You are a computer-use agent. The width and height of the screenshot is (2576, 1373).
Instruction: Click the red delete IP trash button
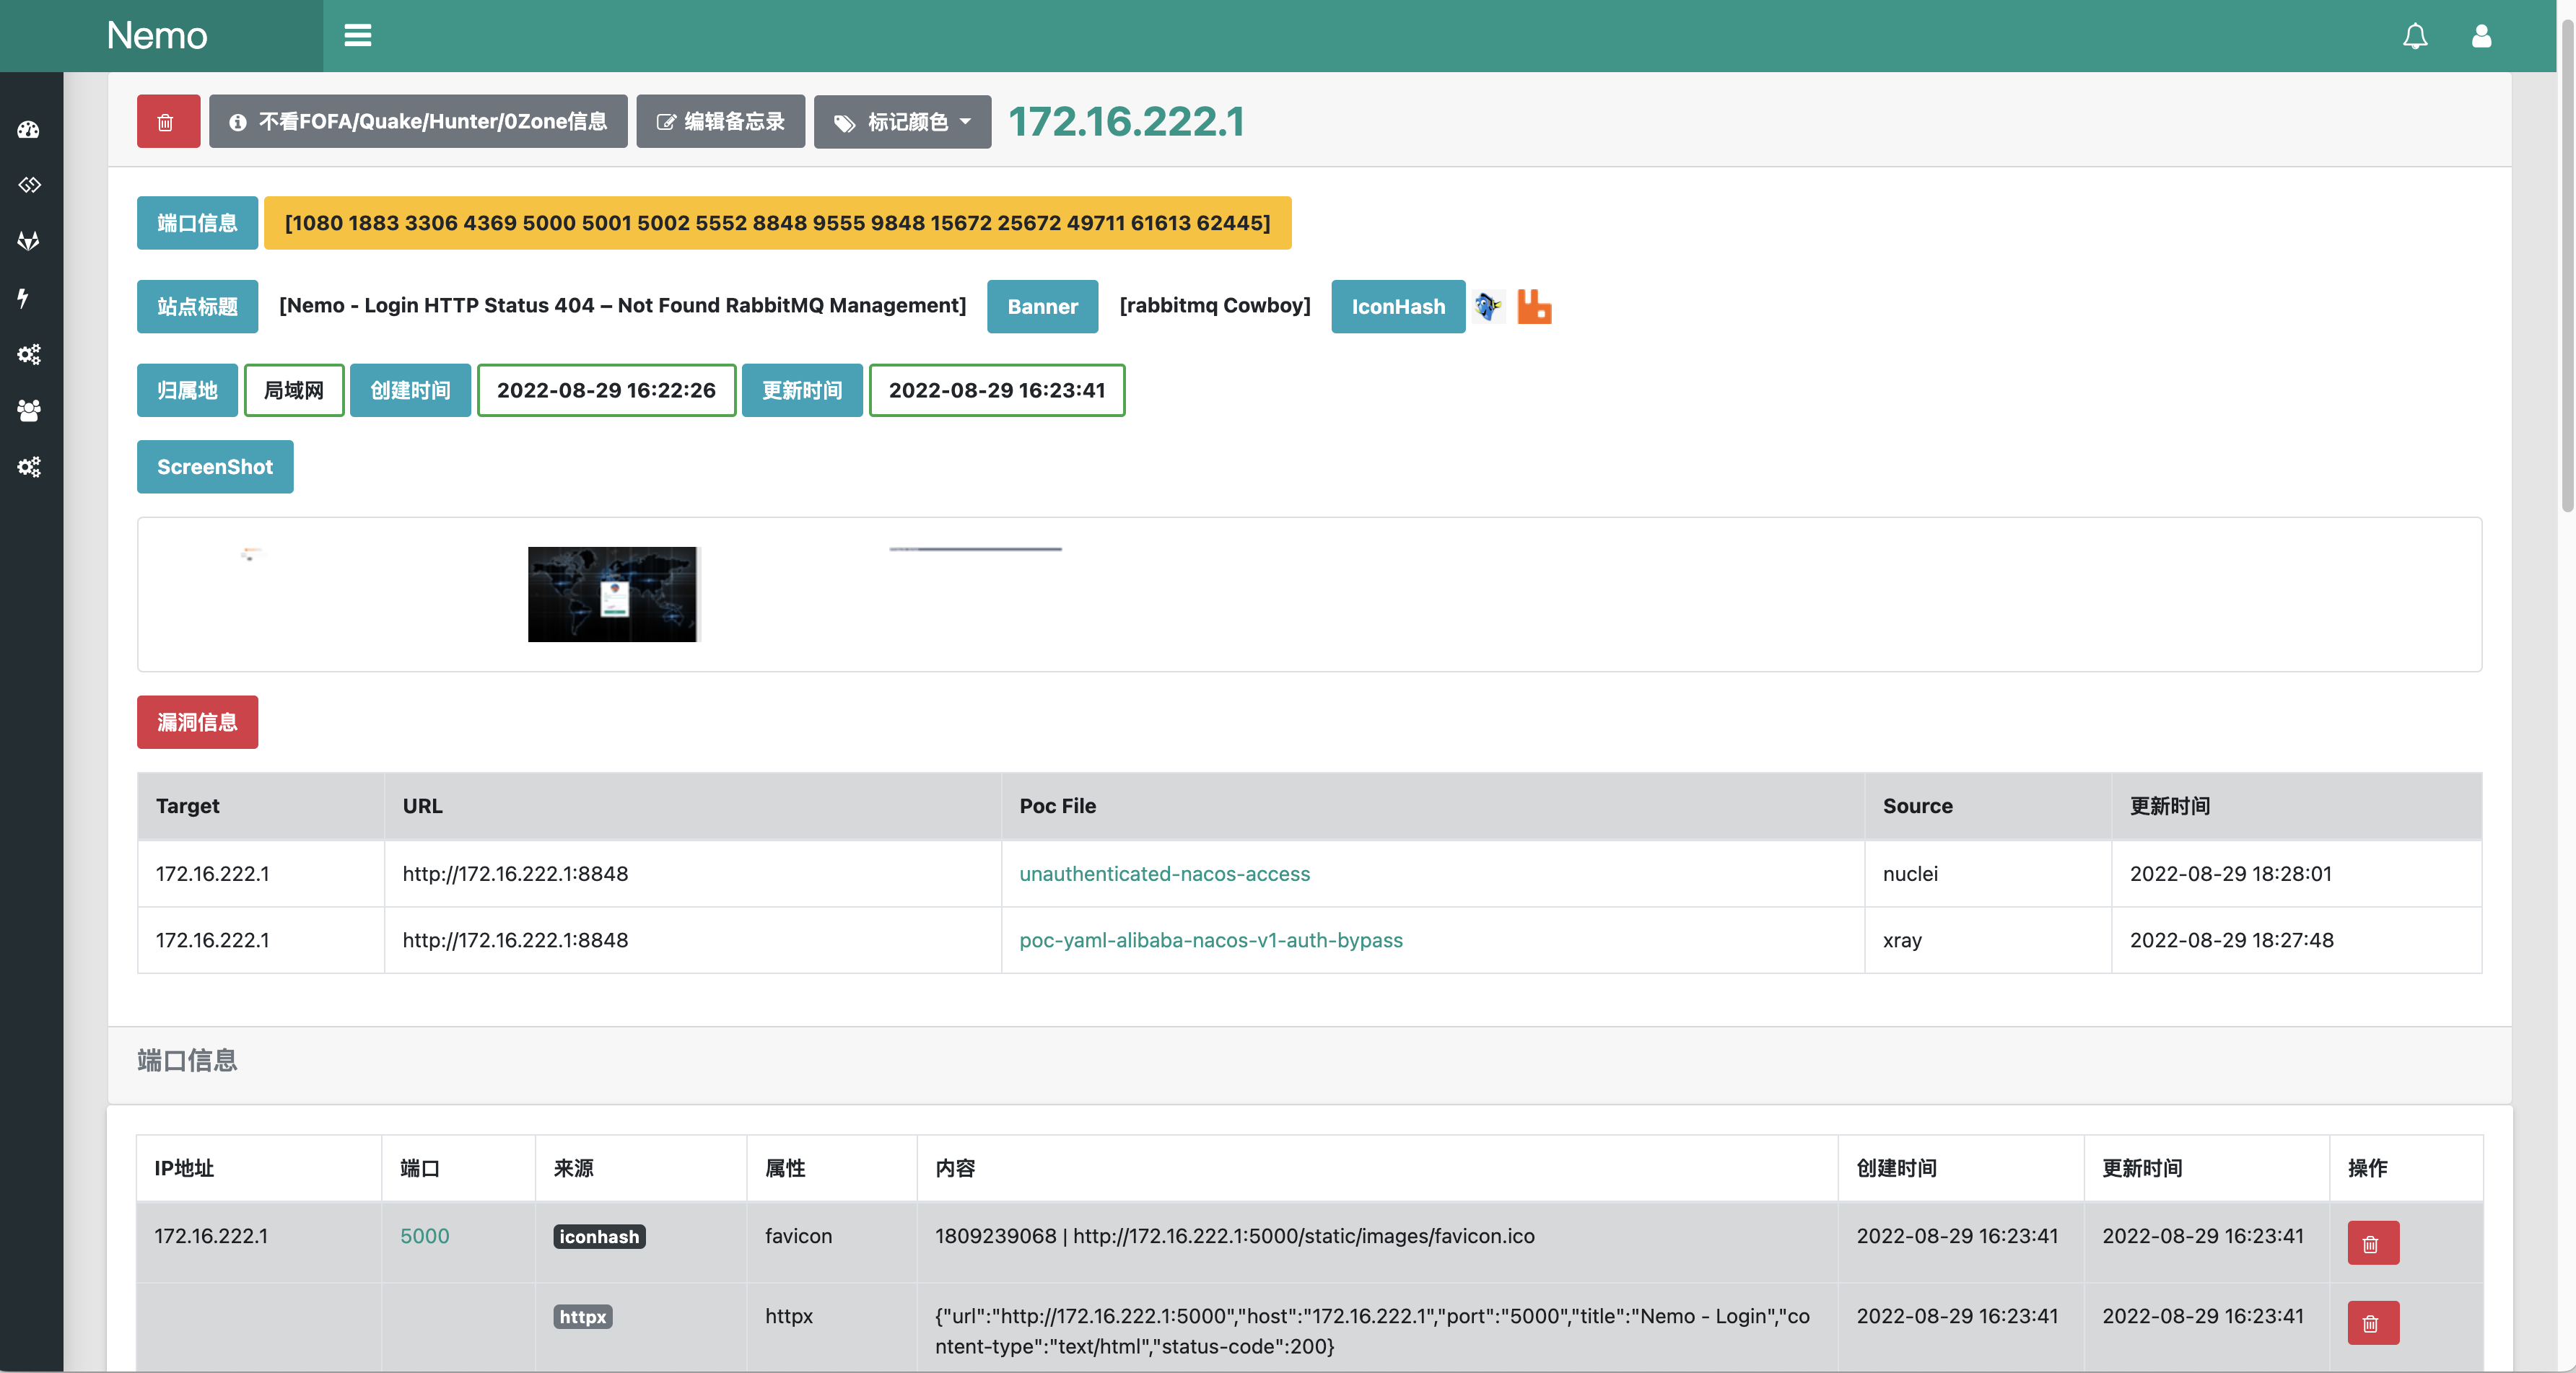(x=167, y=122)
